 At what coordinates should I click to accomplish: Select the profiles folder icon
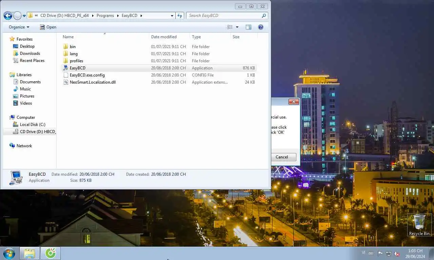point(66,61)
